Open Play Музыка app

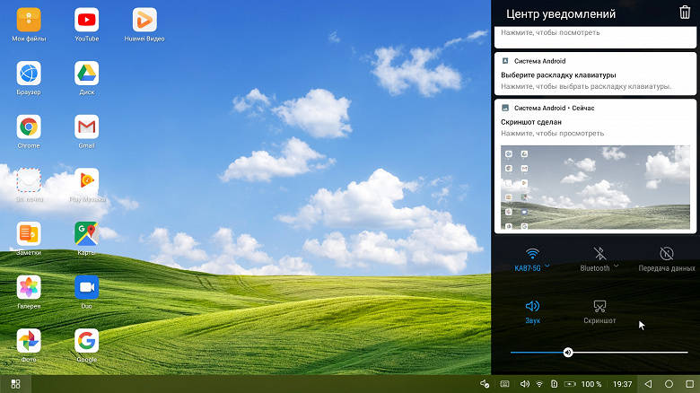[x=87, y=180]
